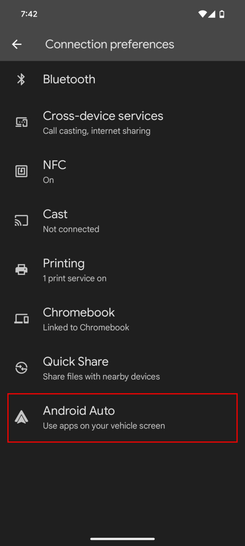Select the Quick Share icon
Viewport: 245px width, 546px height.
click(21, 368)
